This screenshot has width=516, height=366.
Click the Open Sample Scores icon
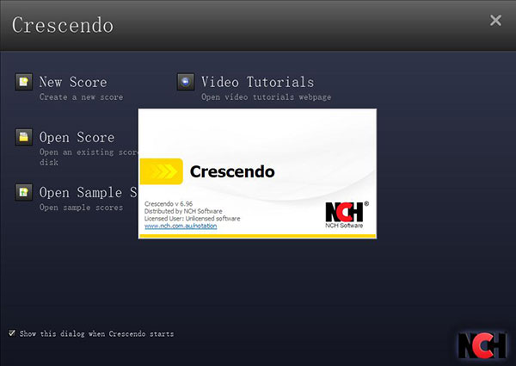pyautogui.click(x=24, y=192)
